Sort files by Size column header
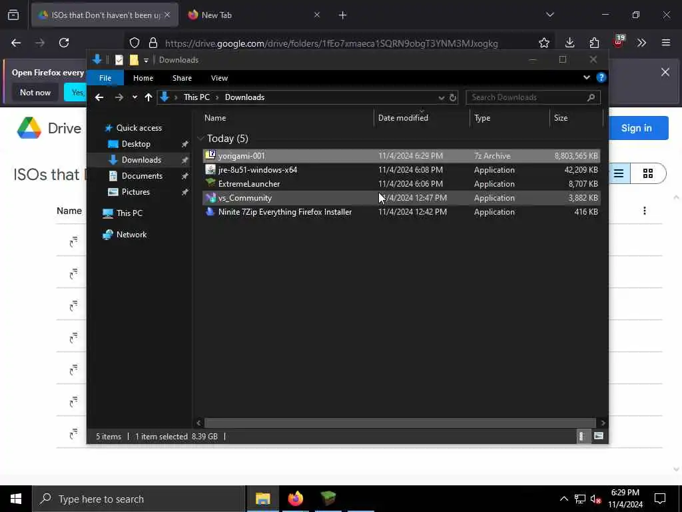Screen dimensions: 682x512 pos(561,117)
